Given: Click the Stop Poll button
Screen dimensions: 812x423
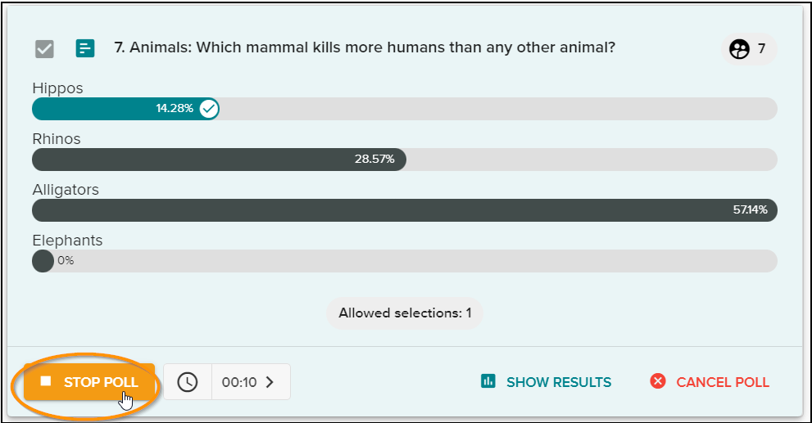Looking at the screenshot, I should click(89, 382).
